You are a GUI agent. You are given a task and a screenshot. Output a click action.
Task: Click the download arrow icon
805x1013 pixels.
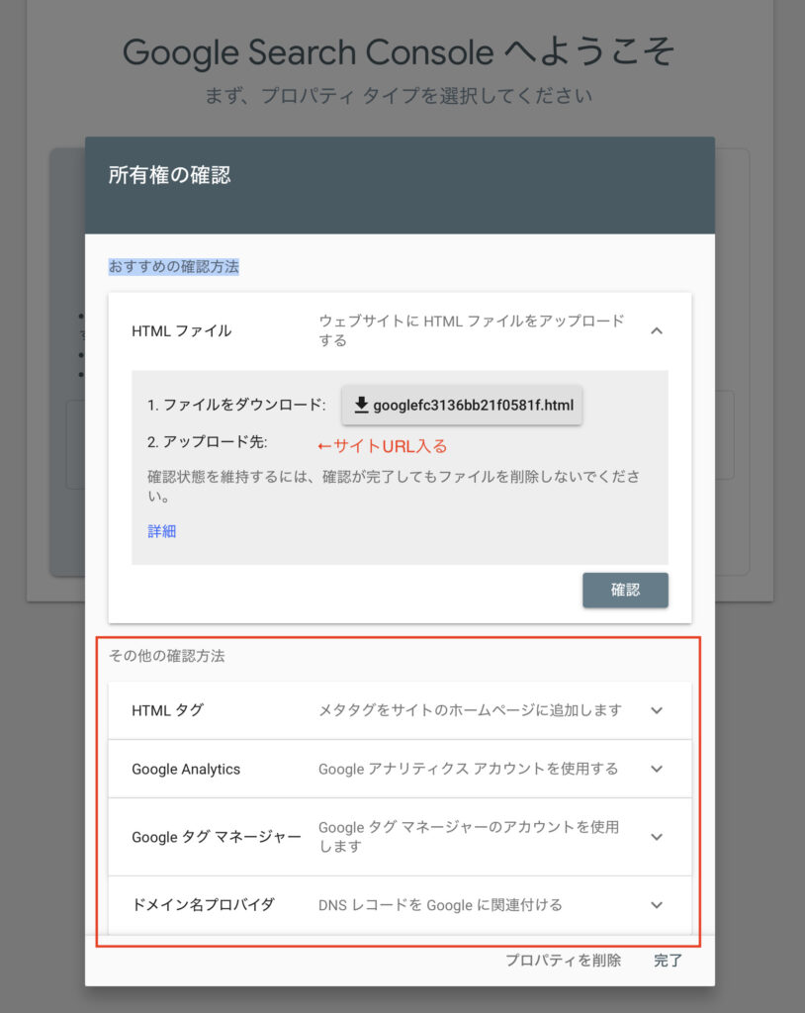tap(362, 403)
